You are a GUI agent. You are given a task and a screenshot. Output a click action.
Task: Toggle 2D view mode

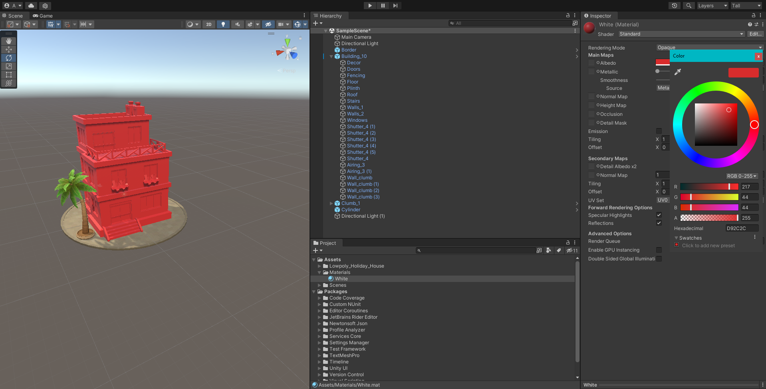point(208,24)
